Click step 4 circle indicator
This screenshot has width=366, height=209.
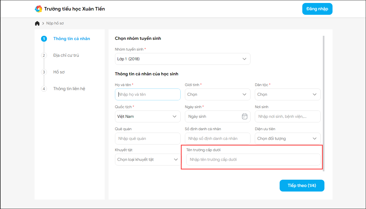pos(44,89)
